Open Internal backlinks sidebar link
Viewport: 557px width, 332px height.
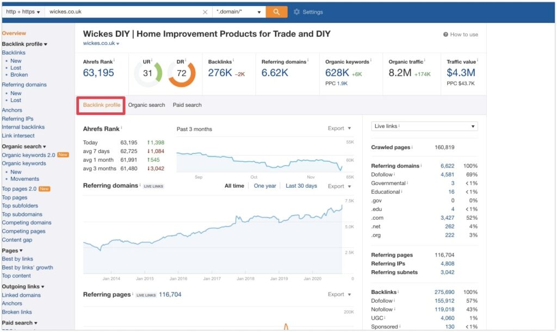[x=23, y=127]
